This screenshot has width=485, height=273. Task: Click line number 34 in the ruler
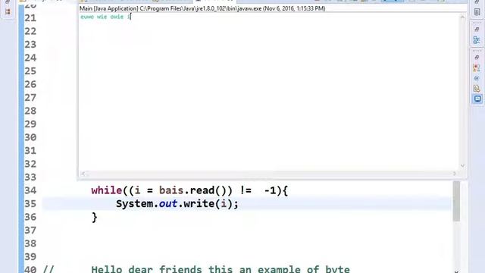pos(30,190)
